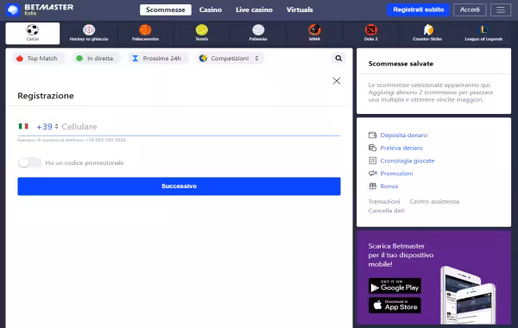
Task: Click the Promozioni megaphone icon
Action: (373, 173)
